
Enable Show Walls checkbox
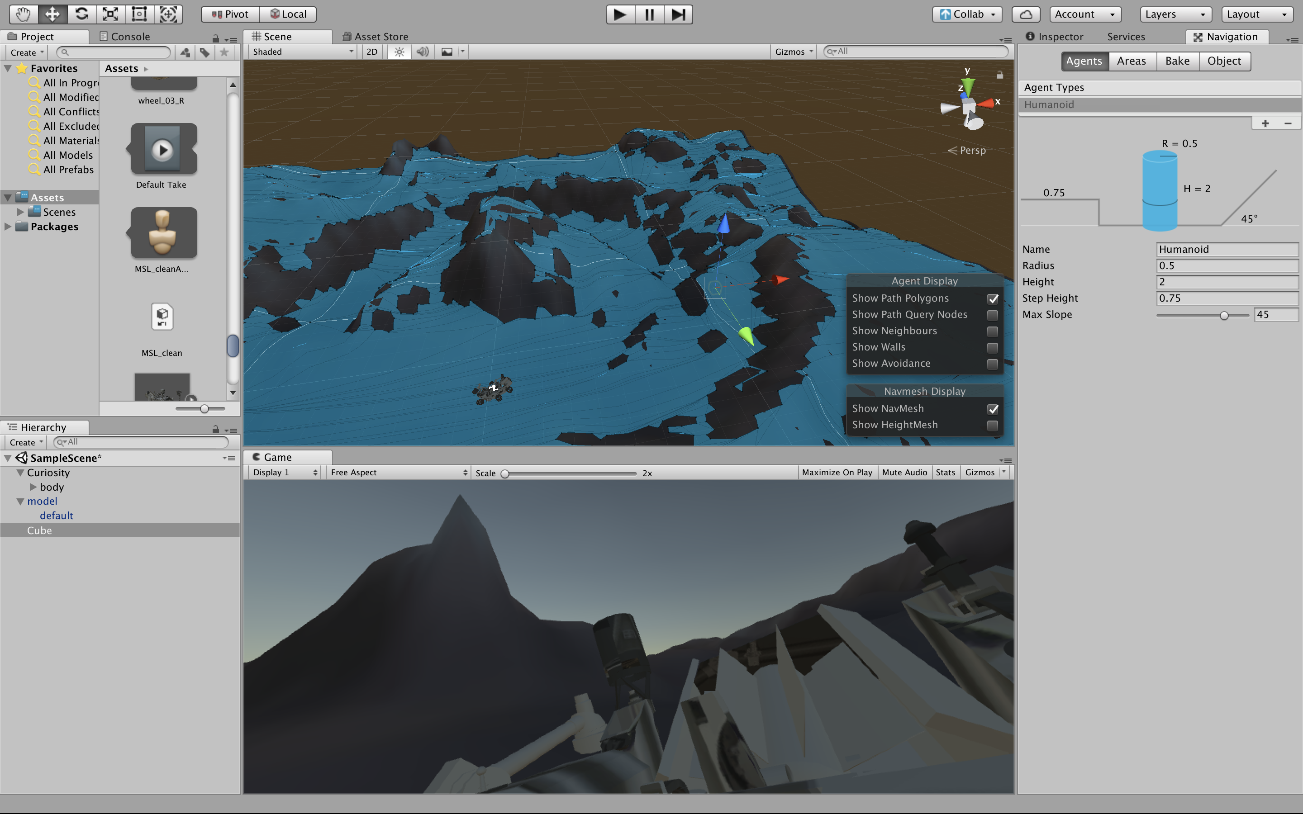(x=992, y=348)
